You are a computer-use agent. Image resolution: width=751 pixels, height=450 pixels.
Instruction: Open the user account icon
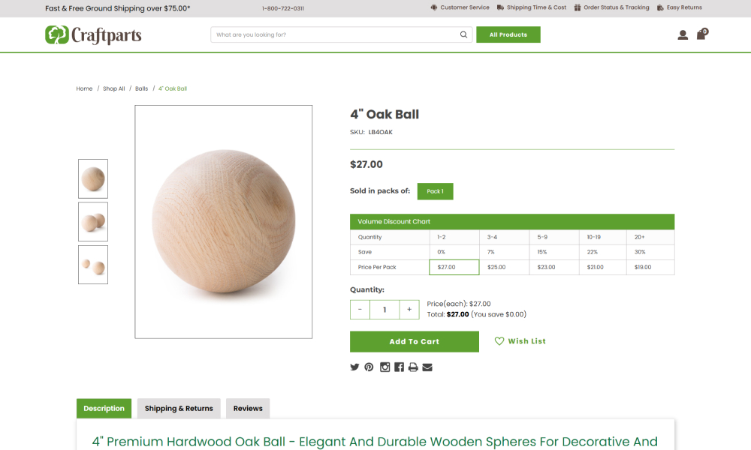point(683,35)
